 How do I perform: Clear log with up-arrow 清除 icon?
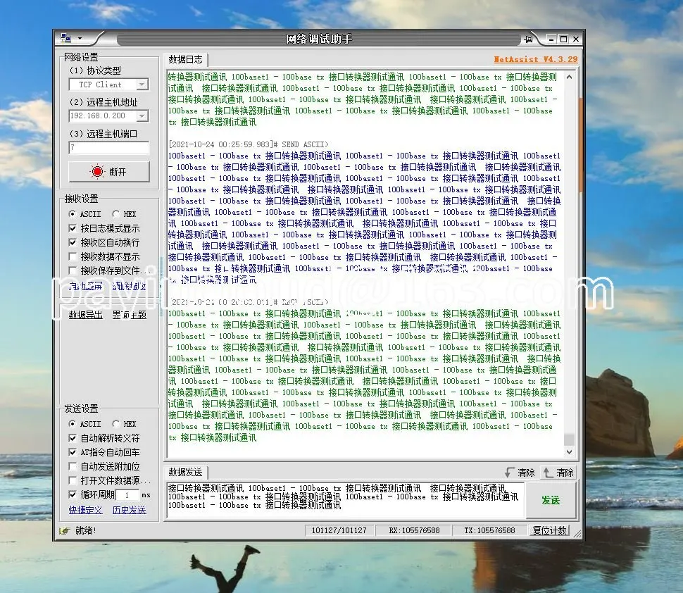coord(558,473)
